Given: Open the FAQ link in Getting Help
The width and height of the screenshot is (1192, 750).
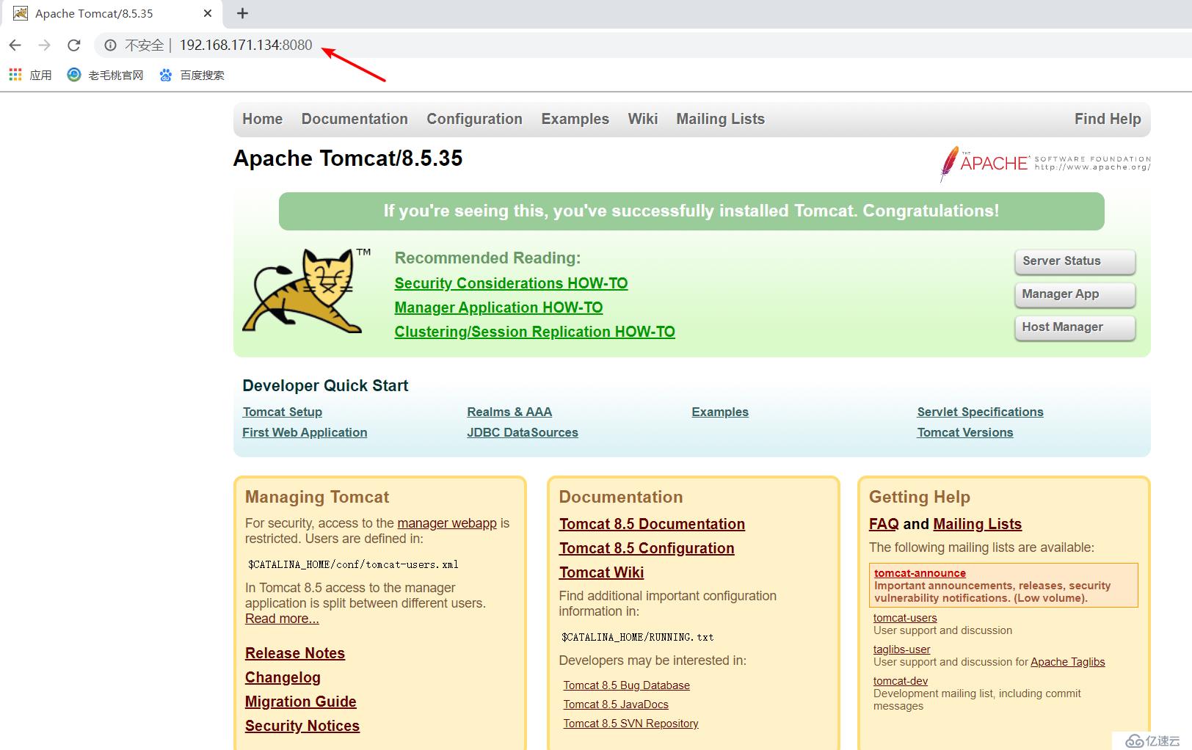Looking at the screenshot, I should point(884,524).
